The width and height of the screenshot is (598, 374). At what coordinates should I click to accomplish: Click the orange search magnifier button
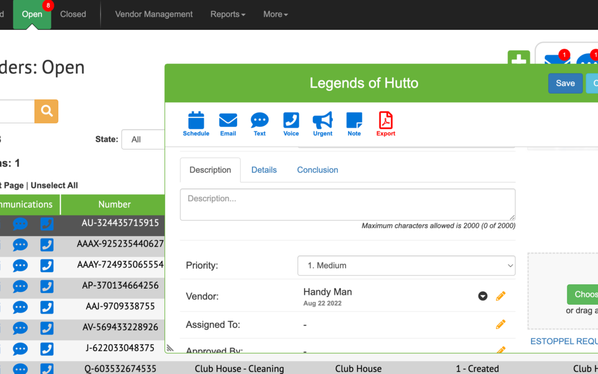tap(47, 111)
